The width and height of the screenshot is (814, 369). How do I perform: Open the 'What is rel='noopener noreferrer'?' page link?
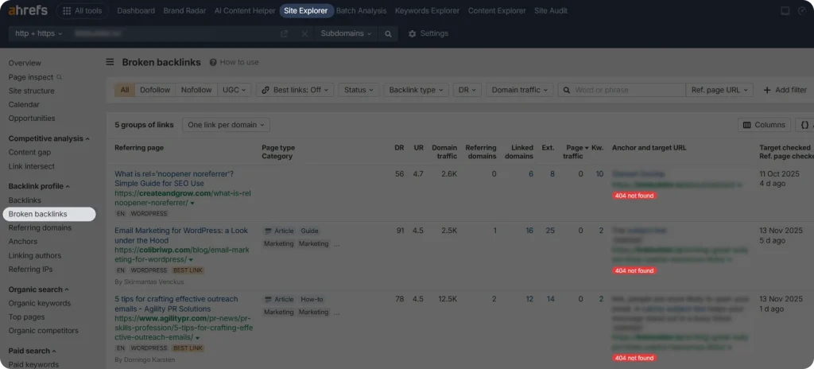(174, 179)
